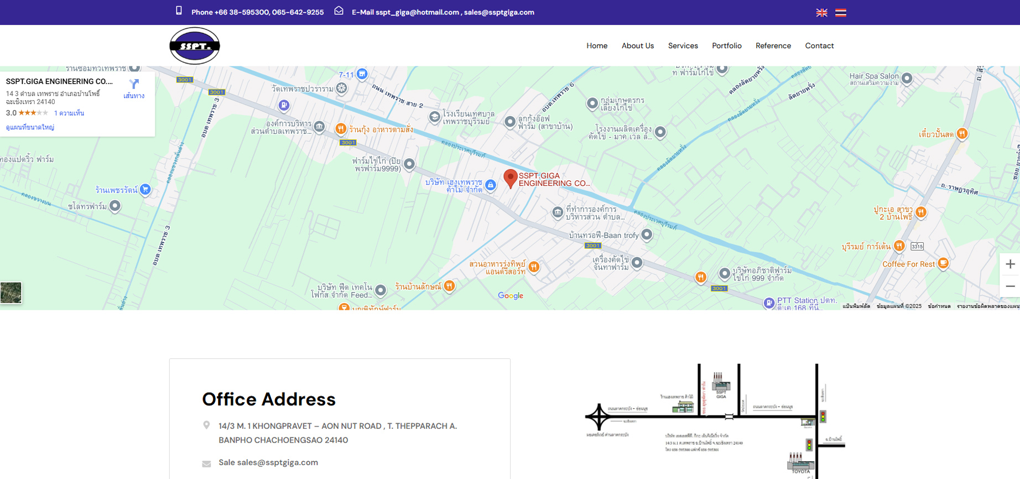Navigate to the Reference page
Viewport: 1020px width, 479px height.
coord(773,46)
